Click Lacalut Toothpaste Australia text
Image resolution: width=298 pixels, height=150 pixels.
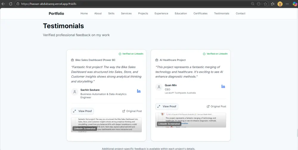click(180, 93)
